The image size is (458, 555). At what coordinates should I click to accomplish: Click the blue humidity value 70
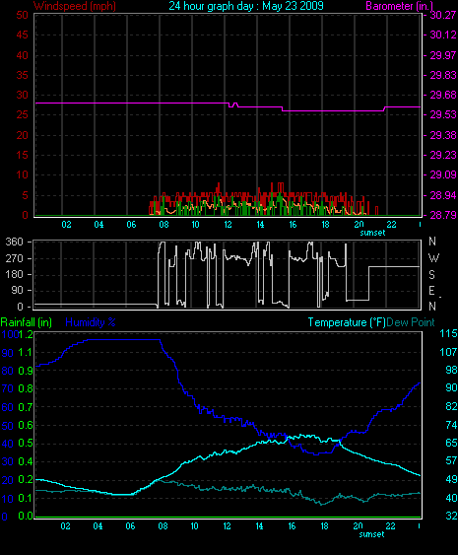8,389
